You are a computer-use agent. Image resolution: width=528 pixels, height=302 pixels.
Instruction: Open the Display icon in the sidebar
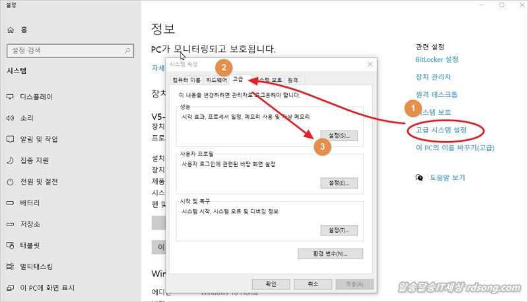pos(11,97)
